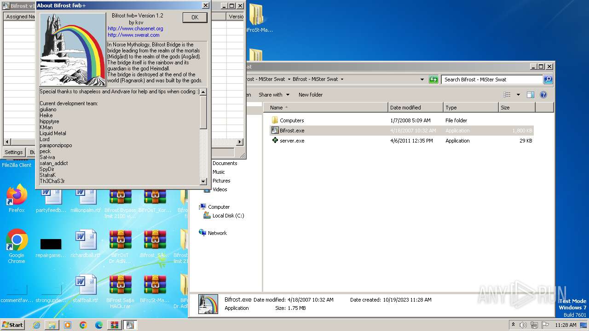Click New folder in Explorer toolbar
The height and width of the screenshot is (331, 589).
point(311,95)
